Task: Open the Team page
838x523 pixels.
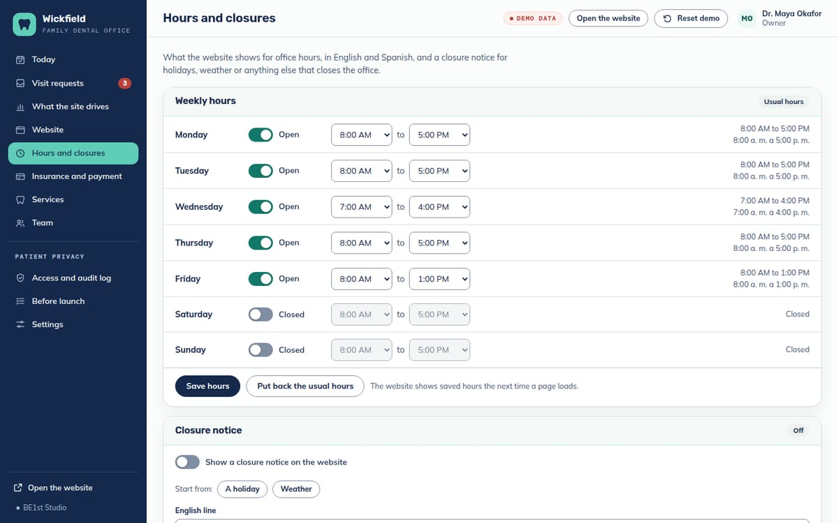Action: click(73, 223)
